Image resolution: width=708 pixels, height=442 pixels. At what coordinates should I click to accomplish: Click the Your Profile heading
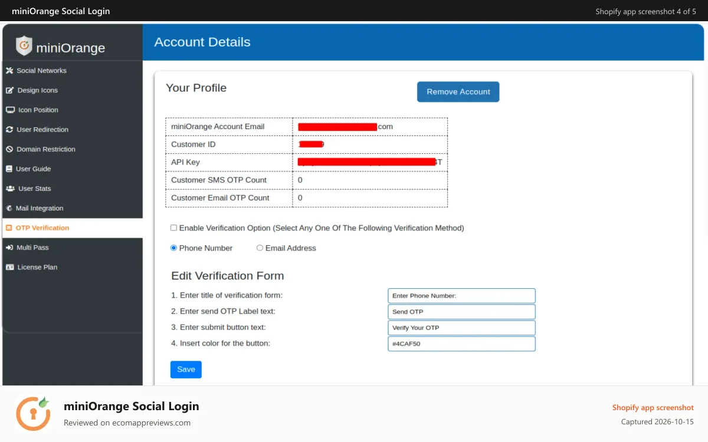196,88
